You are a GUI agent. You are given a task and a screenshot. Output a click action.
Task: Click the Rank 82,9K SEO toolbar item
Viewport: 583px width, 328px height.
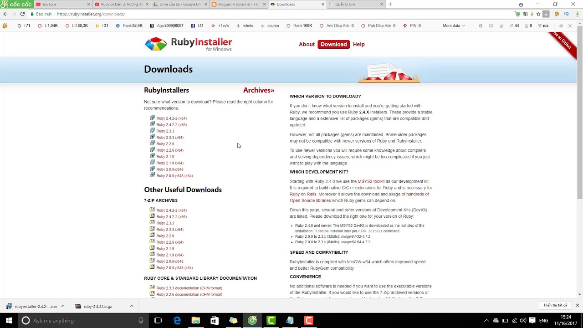tap(129, 26)
